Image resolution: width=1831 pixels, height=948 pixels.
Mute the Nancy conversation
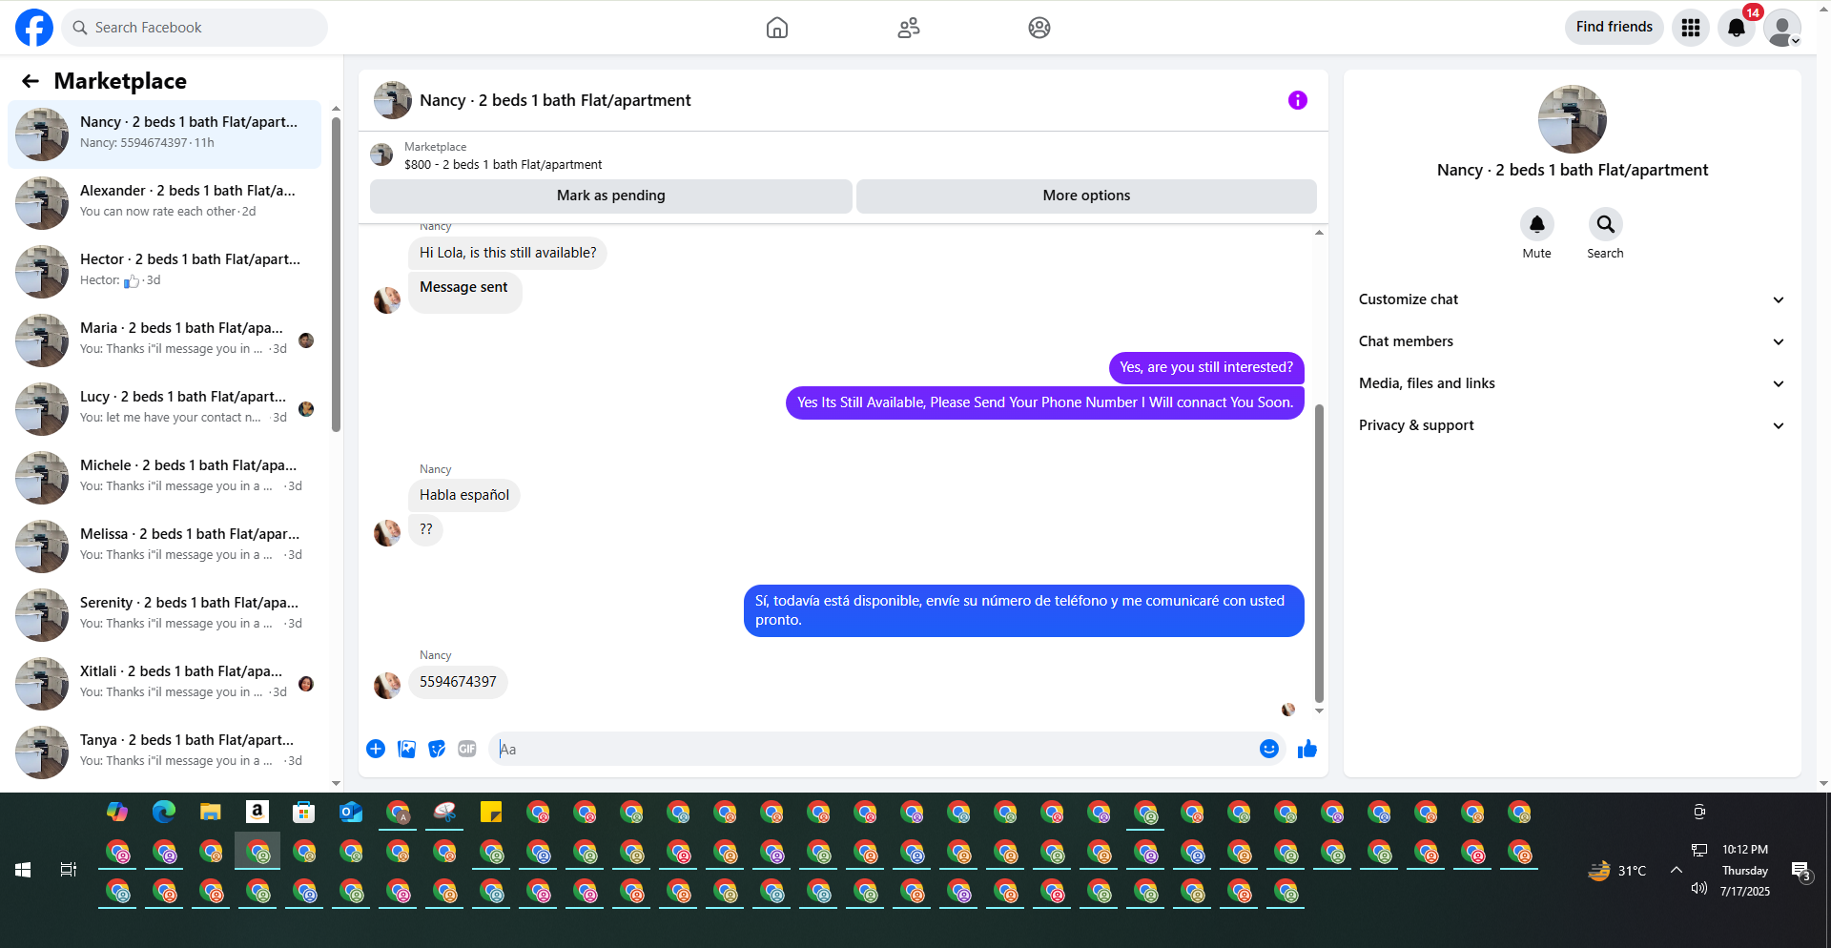point(1537,224)
